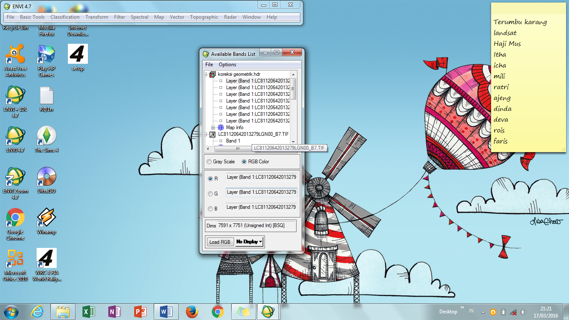Select the RGB Color radio button
This screenshot has height=320, width=569.
coord(244,162)
